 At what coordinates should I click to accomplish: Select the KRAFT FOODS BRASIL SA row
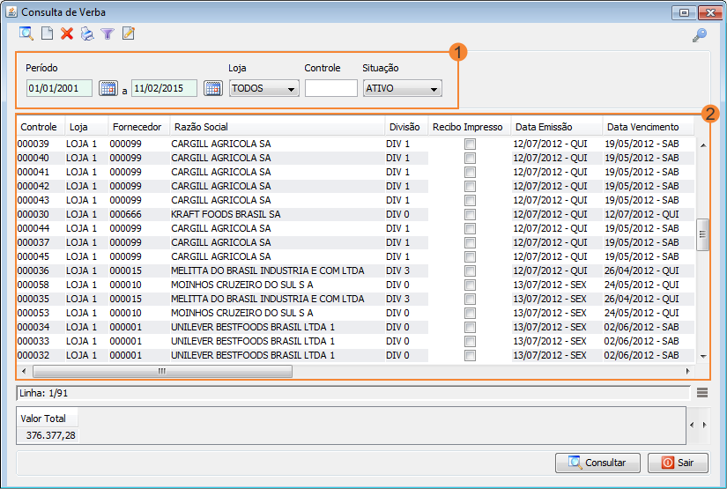(x=356, y=215)
